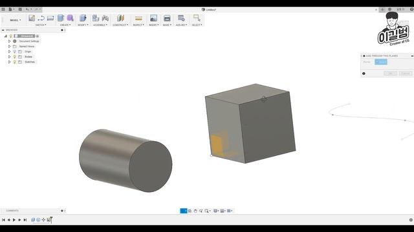Open the ASSEMBLE menu

[x=100, y=24]
